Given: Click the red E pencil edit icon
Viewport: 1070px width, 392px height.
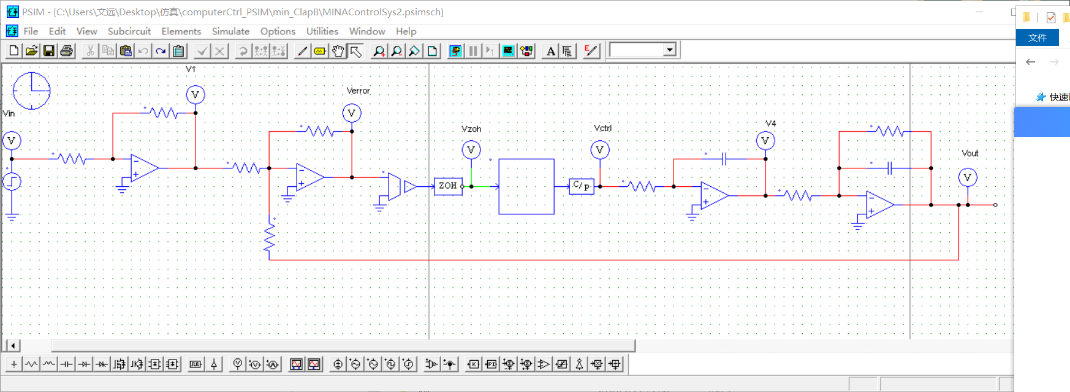Looking at the screenshot, I should [x=591, y=51].
